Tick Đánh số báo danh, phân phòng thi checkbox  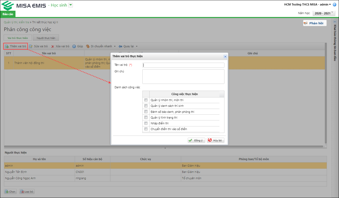tap(146, 112)
